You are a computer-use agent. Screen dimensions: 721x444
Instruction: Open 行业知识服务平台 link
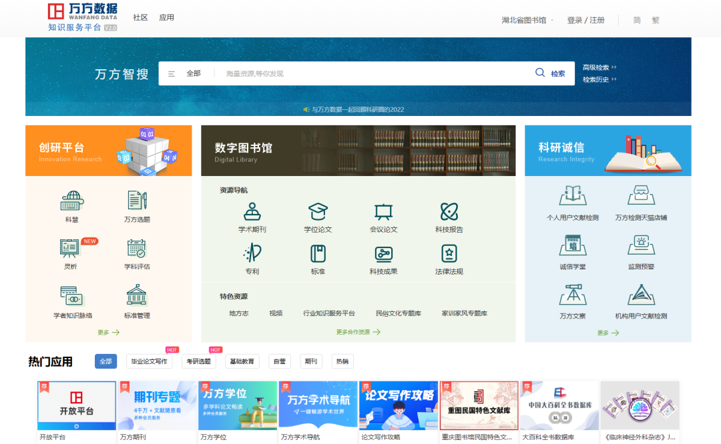click(328, 313)
